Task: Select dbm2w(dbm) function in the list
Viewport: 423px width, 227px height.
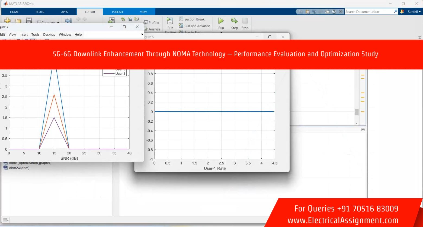Action: (19, 168)
